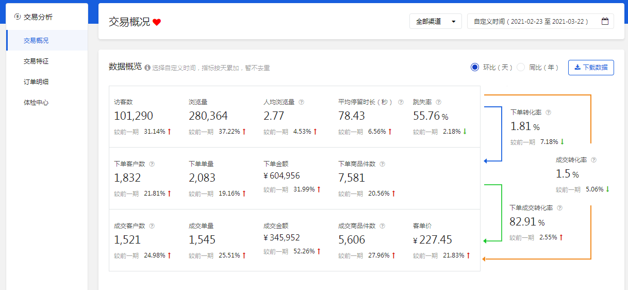Click help icon next to 平均停留时长（秒）
628x290 pixels.
click(401, 102)
